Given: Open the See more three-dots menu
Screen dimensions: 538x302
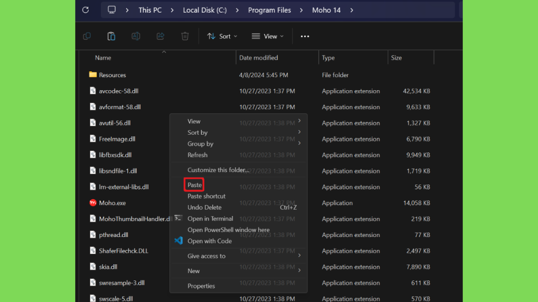Looking at the screenshot, I should point(305,36).
